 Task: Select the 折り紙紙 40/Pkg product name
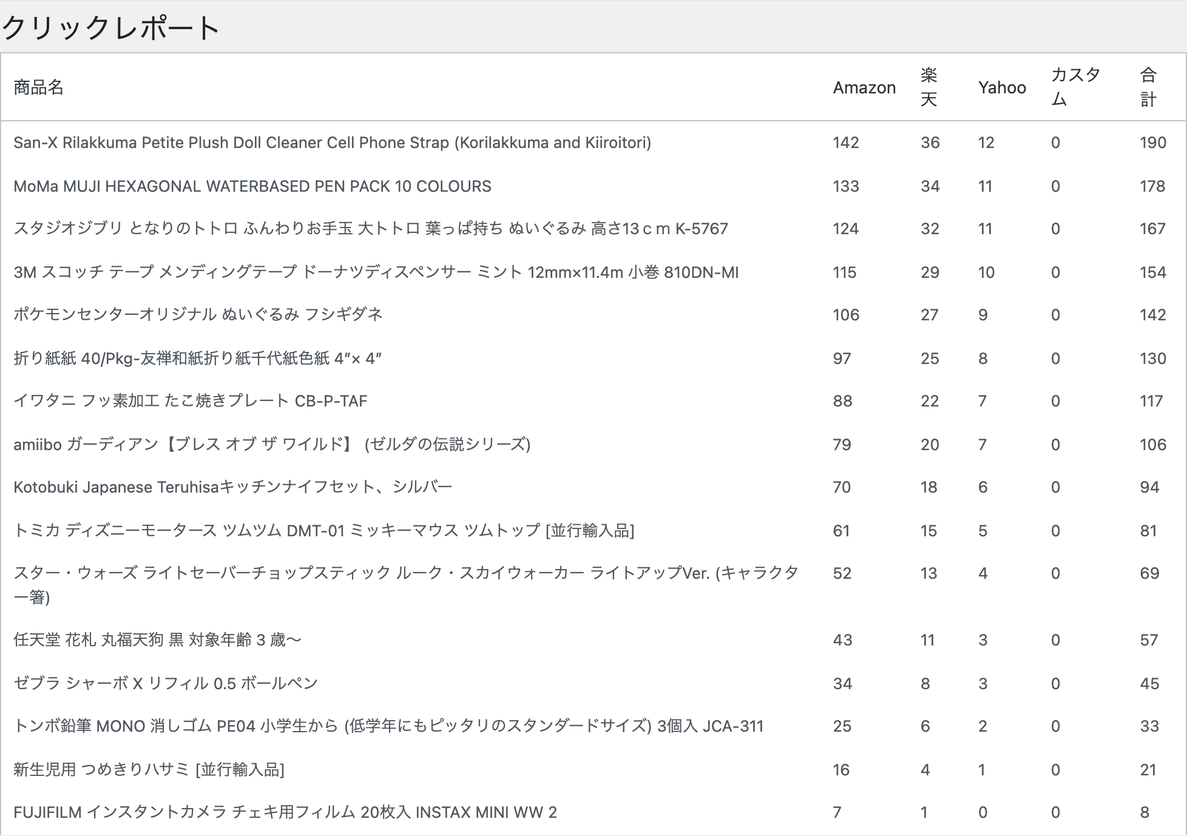click(198, 359)
